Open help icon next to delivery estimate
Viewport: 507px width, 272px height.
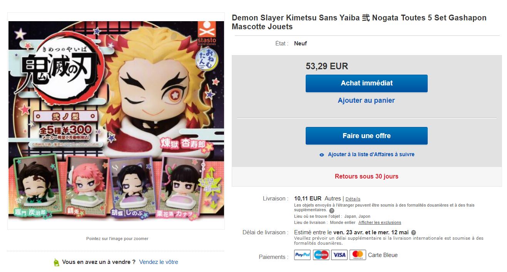413,233
